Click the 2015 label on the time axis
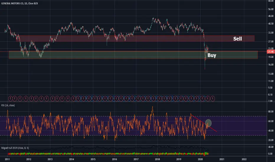This screenshot has height=162, width=275. coord(93,159)
